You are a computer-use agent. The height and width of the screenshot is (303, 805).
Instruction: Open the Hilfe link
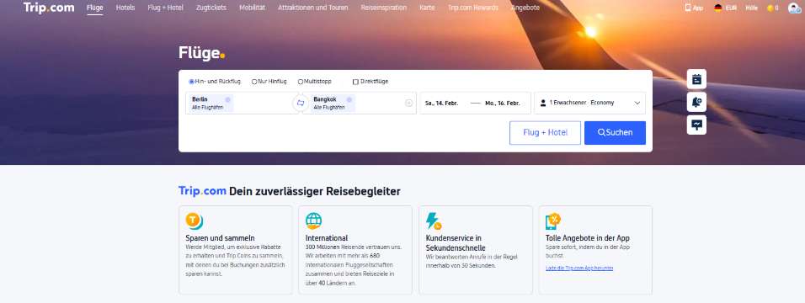pyautogui.click(x=751, y=8)
